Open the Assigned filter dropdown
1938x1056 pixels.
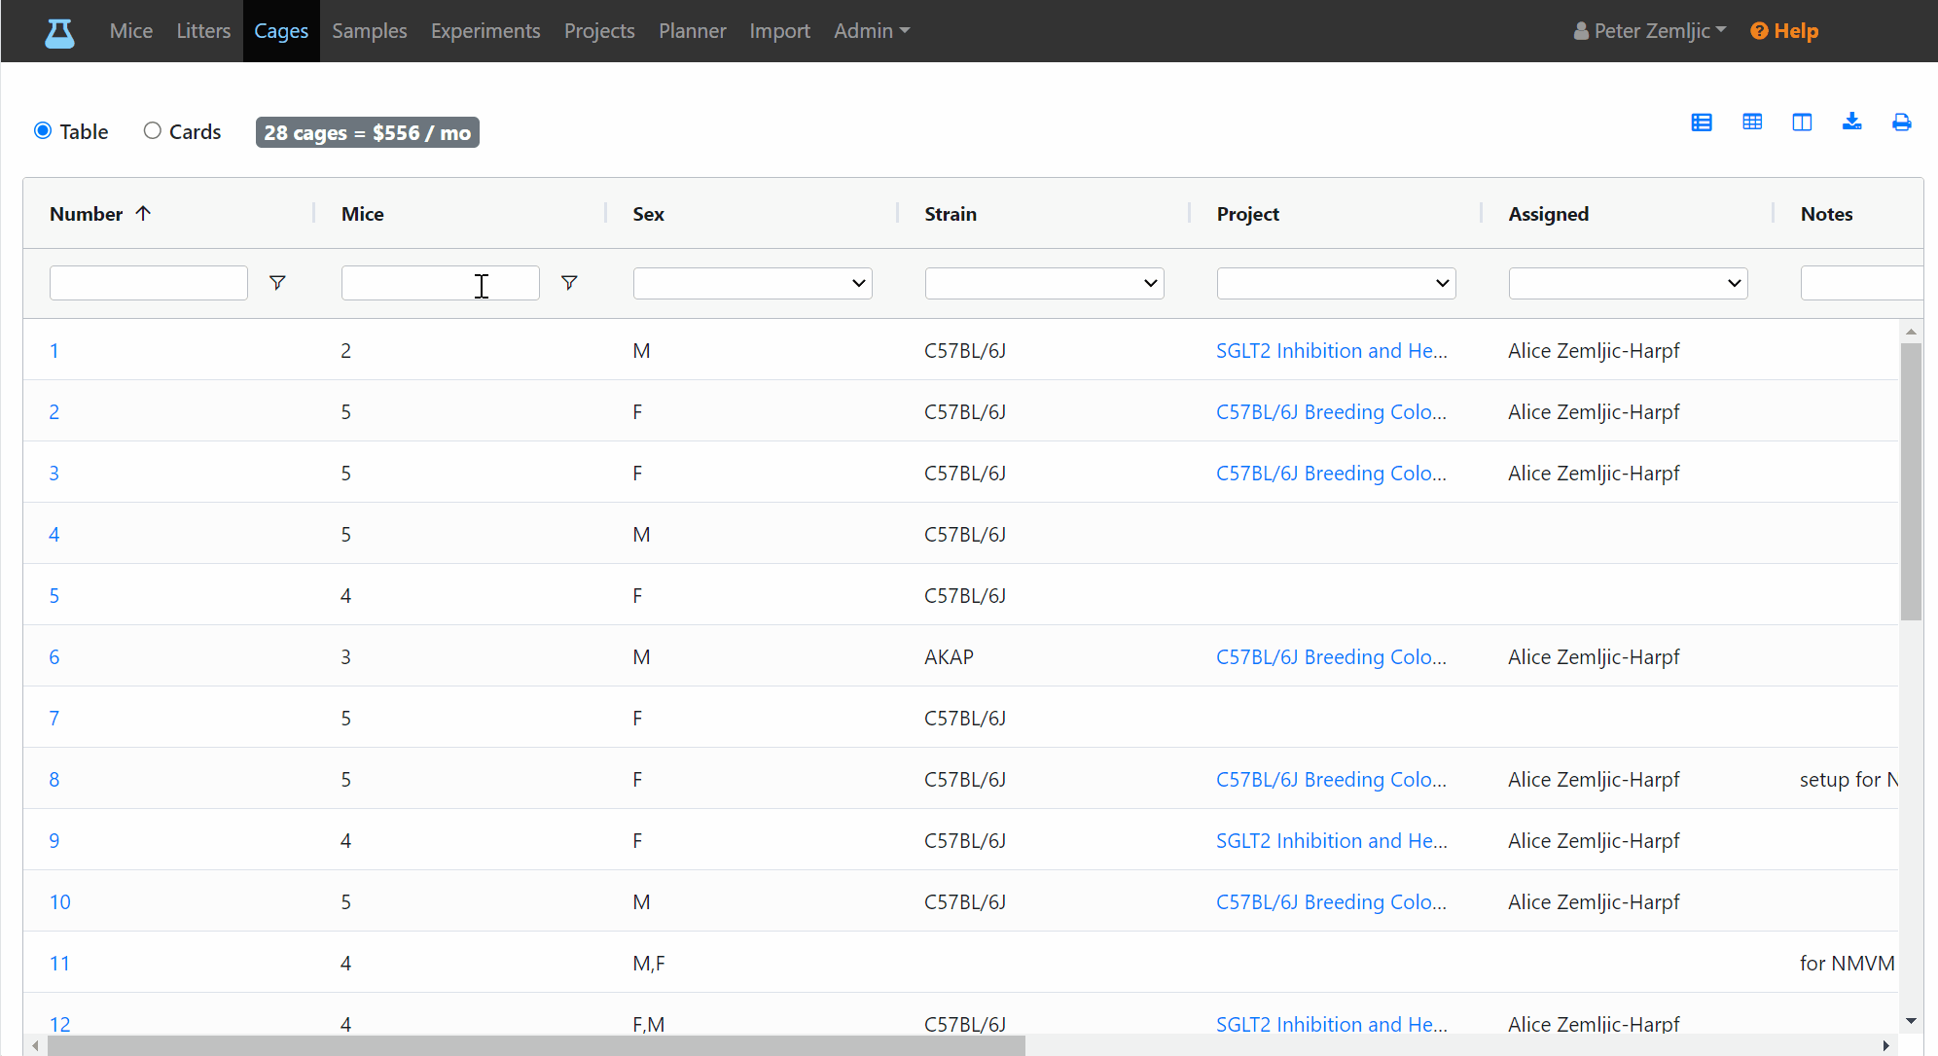click(1628, 283)
